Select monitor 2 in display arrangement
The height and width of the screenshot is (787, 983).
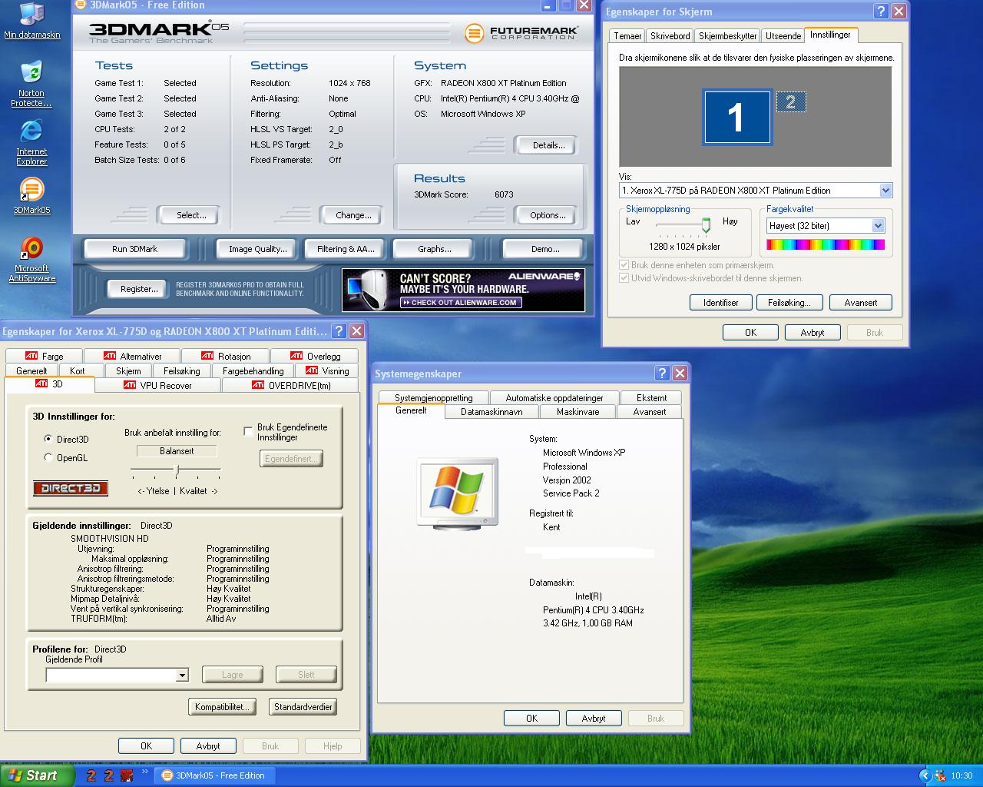[x=790, y=101]
